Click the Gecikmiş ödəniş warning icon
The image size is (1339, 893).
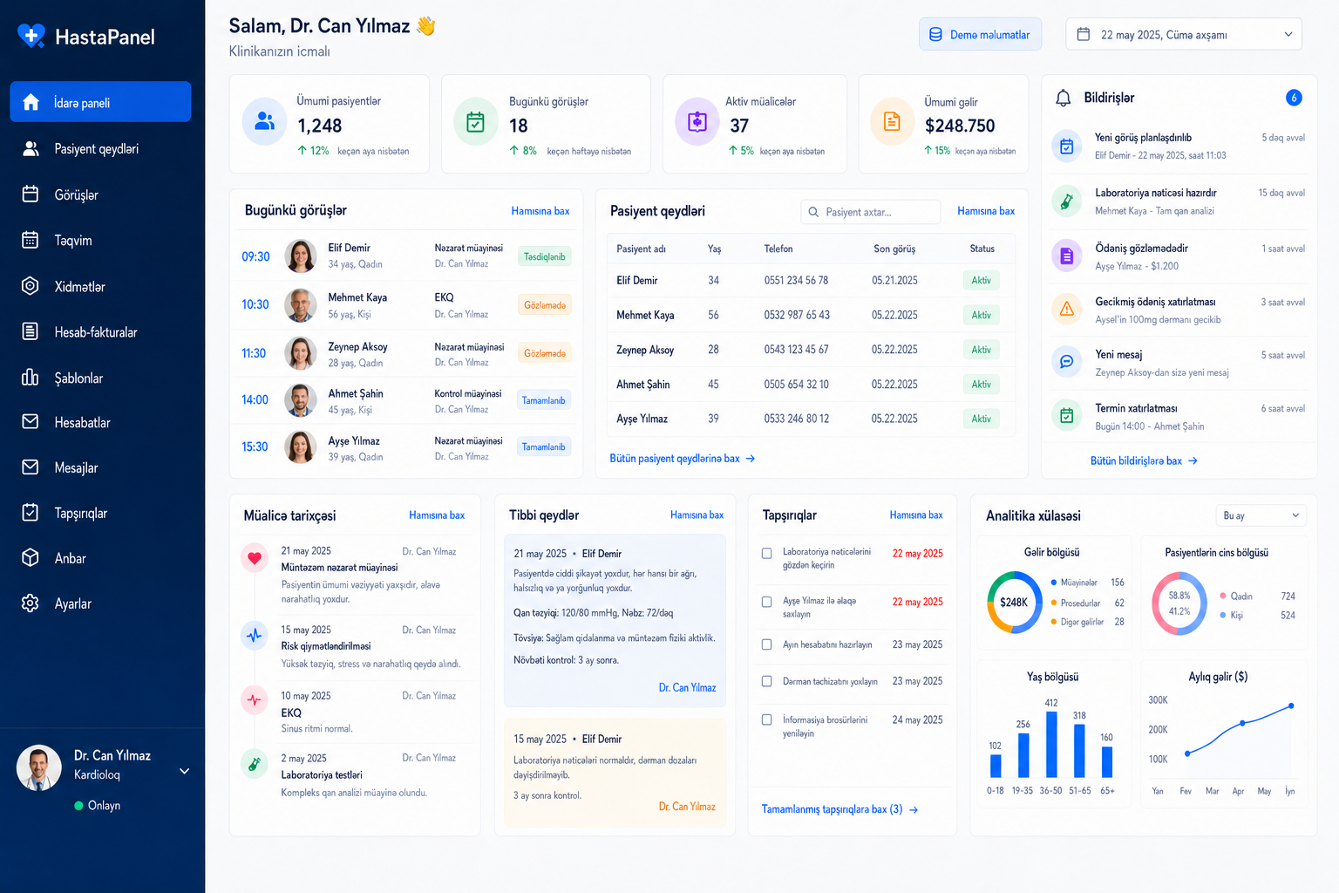pos(1066,310)
